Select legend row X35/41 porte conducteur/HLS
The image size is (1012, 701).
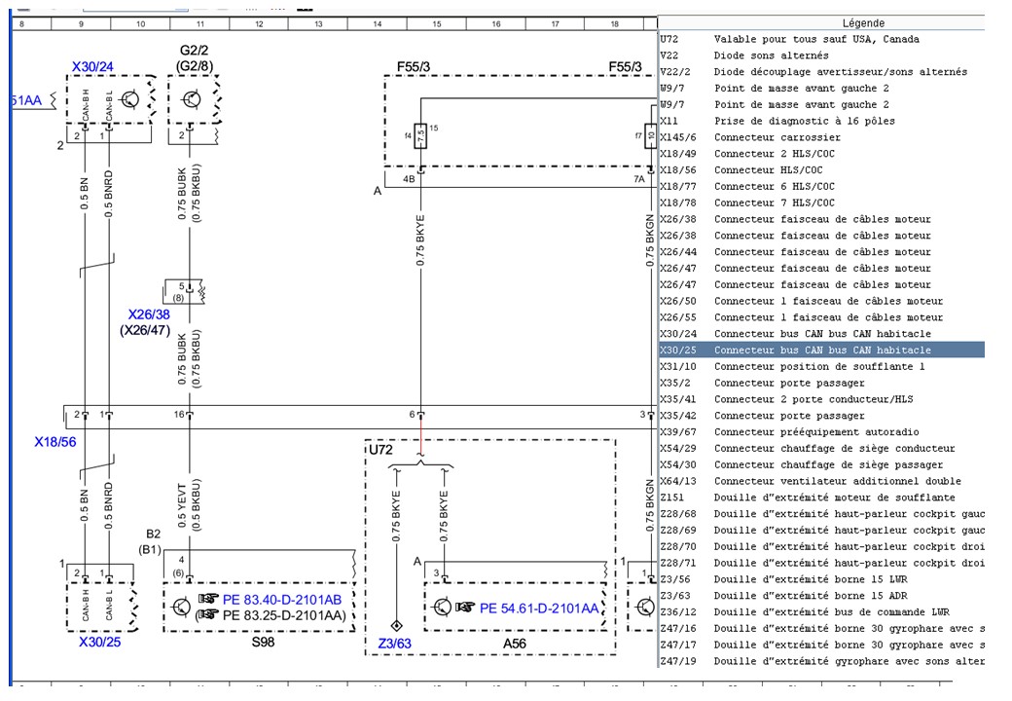pyautogui.click(x=821, y=399)
